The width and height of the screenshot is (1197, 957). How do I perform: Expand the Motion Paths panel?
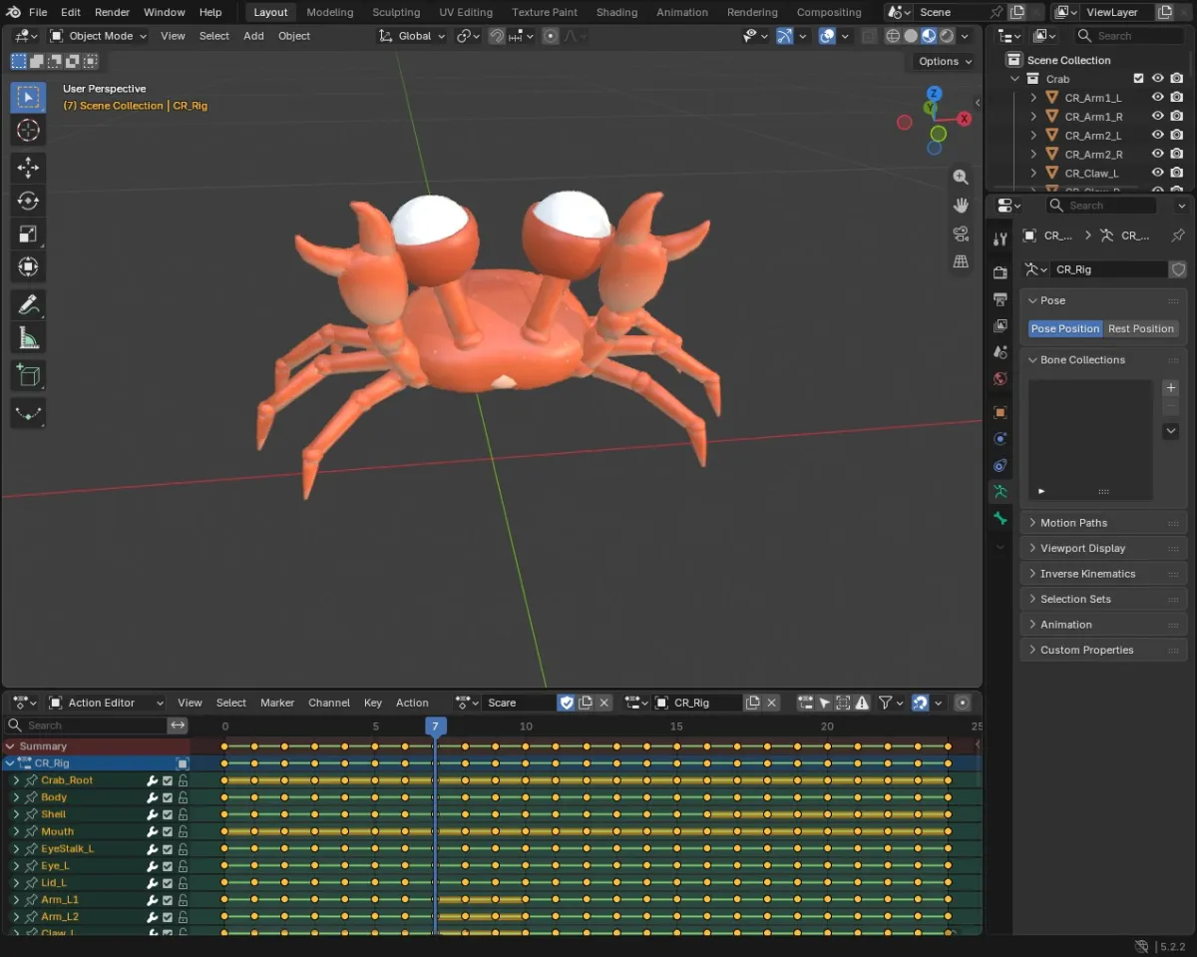click(x=1103, y=523)
